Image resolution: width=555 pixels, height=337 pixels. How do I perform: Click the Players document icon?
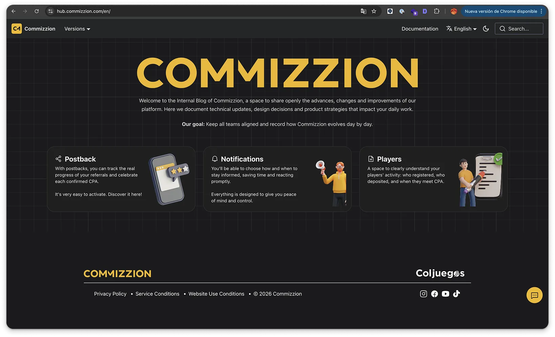[371, 159]
